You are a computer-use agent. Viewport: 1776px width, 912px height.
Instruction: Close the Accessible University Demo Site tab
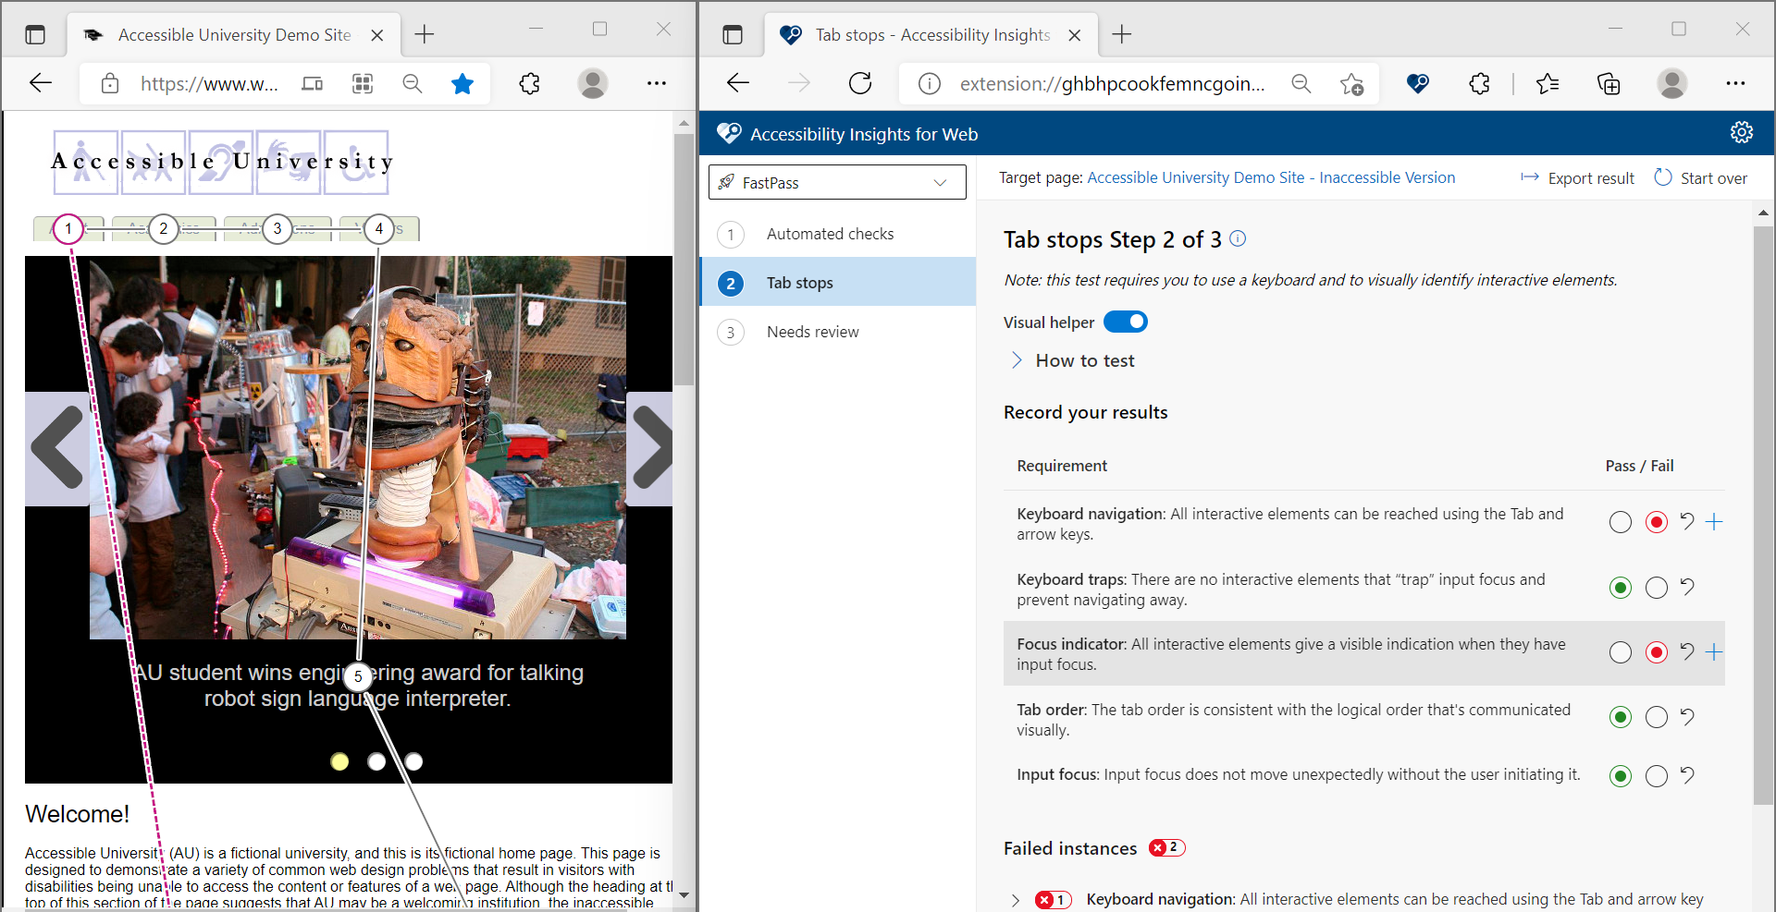377,35
